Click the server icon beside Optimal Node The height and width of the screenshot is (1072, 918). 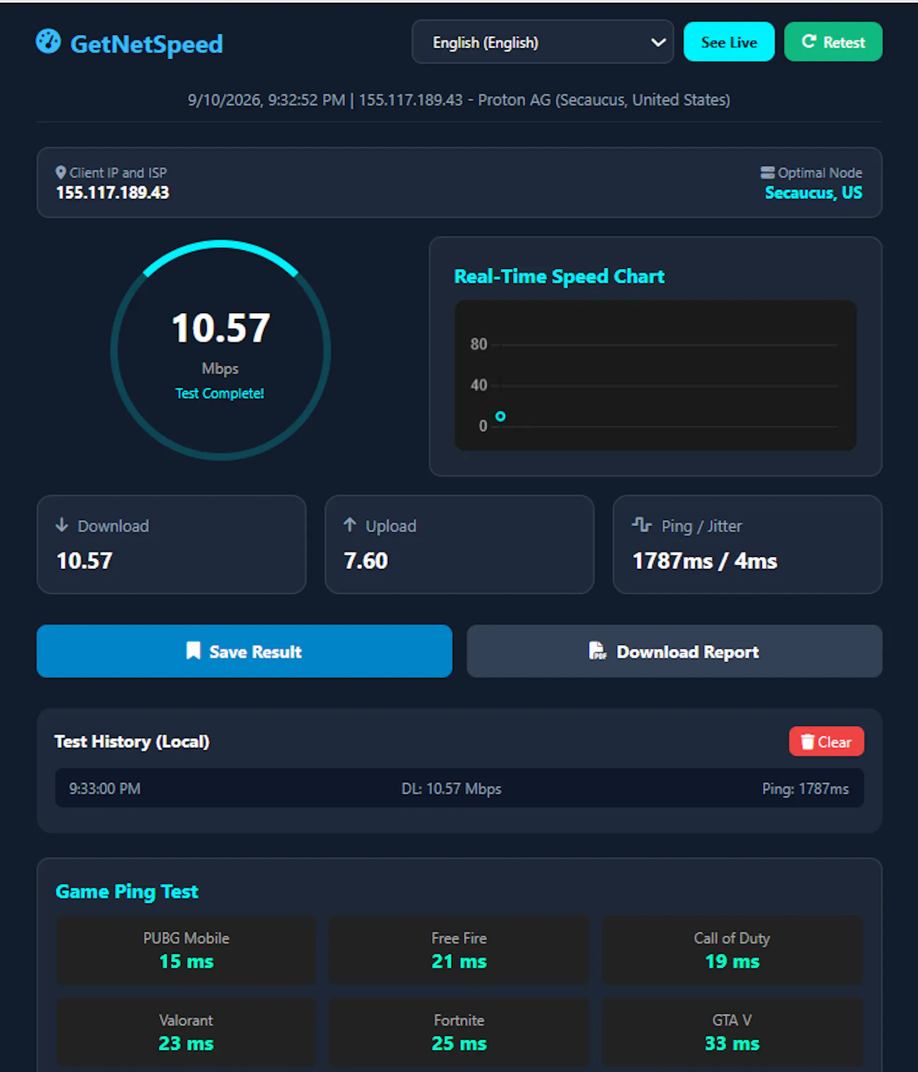pos(767,172)
